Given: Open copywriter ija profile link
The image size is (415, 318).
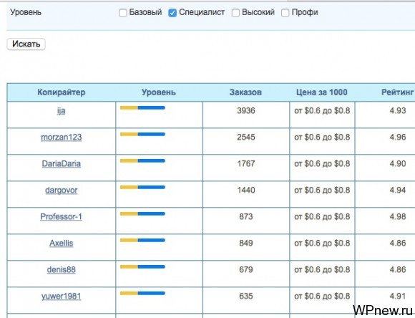Looking at the screenshot, I should (x=61, y=111).
